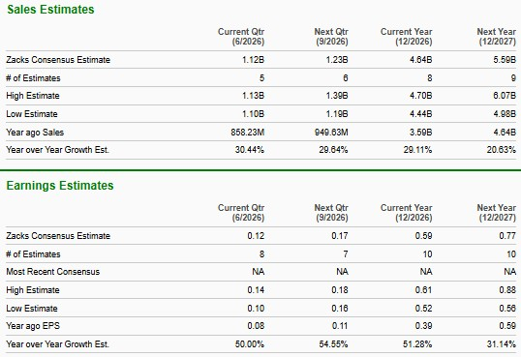Select Sales Zacks Consensus Estimate value 1.12B
The image size is (521, 357).
point(253,60)
